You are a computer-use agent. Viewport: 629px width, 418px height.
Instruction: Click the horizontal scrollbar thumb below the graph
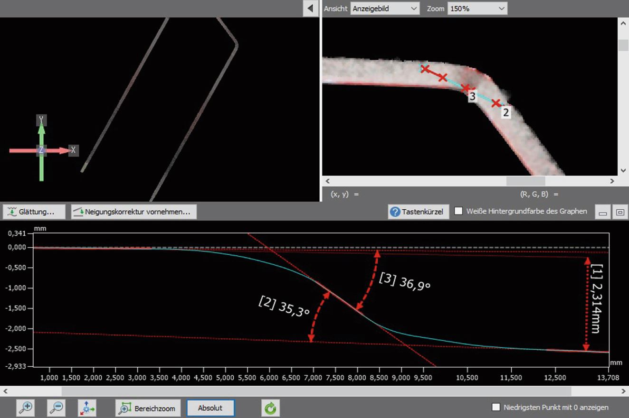[316, 391]
